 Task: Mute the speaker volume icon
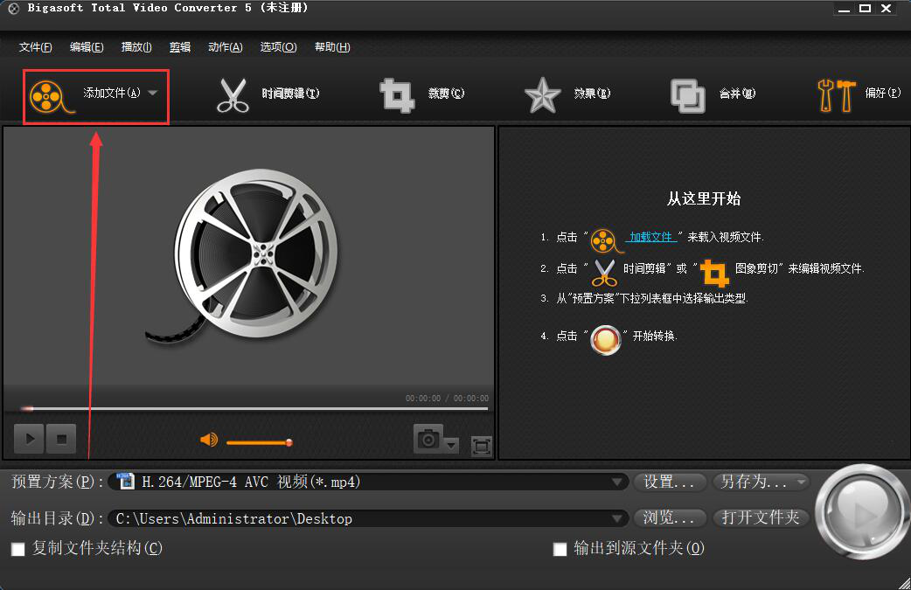[209, 441]
